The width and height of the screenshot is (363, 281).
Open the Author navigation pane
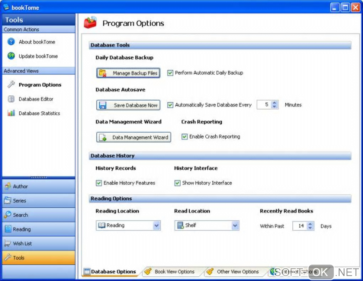38,186
